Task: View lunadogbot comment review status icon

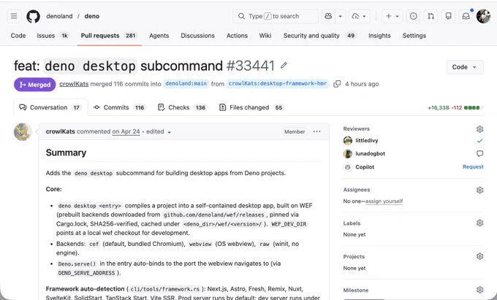Action: [480, 153]
